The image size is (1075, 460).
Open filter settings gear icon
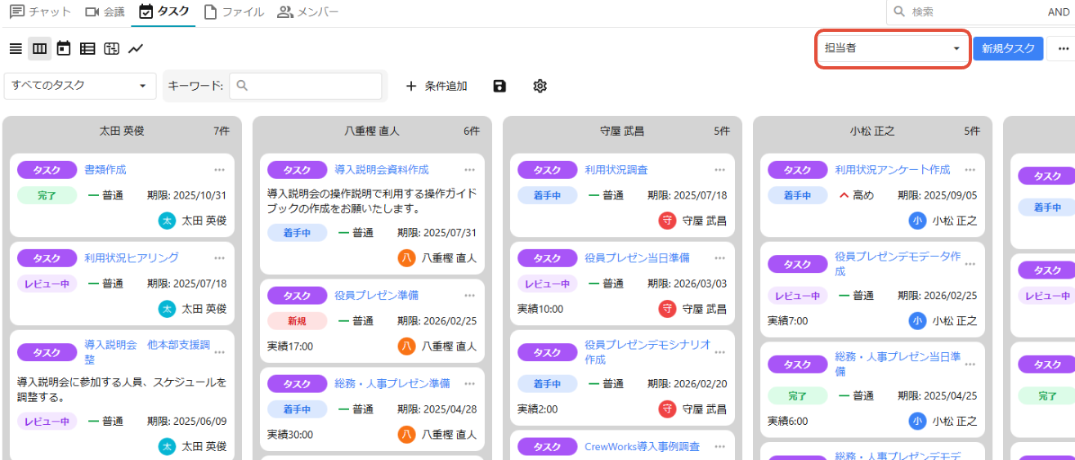pos(540,86)
